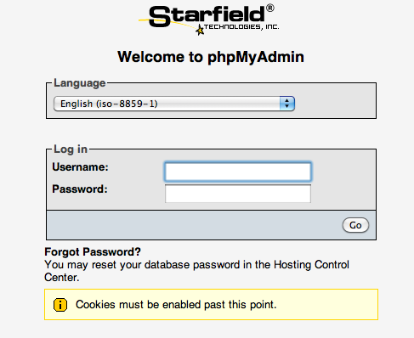Screen dimensions: 414x338
Task: Click the yellow star in the logo
Action: (x=200, y=30)
